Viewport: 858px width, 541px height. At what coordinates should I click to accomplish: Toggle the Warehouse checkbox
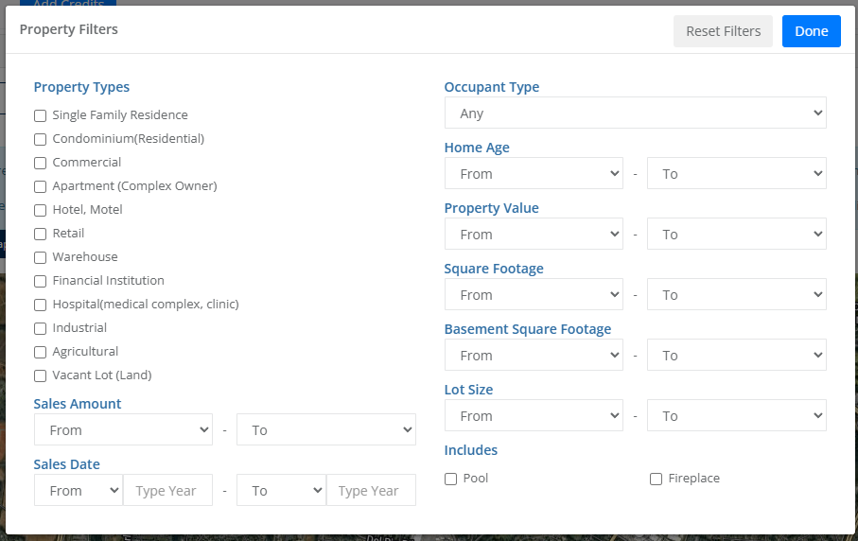(40, 257)
